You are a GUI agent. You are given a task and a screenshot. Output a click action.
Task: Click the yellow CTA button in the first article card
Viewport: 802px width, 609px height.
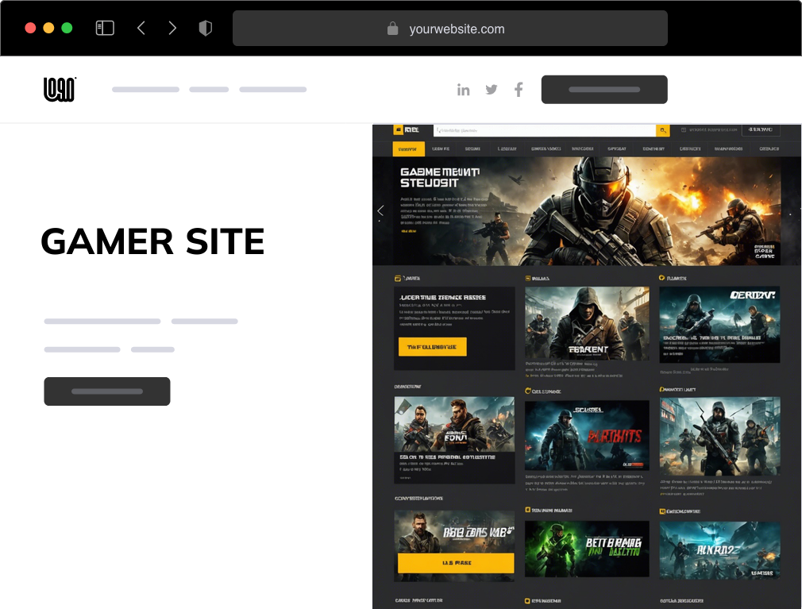pyautogui.click(x=431, y=347)
